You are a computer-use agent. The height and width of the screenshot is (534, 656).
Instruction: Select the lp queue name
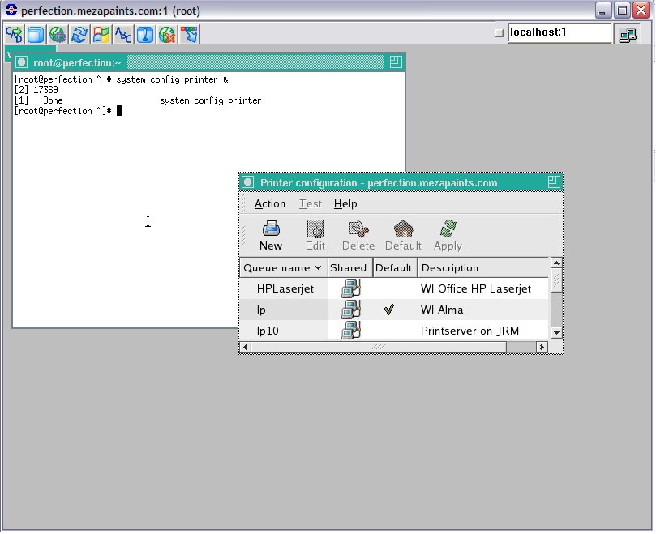(x=261, y=310)
